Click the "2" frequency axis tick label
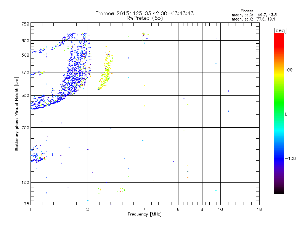The width and height of the screenshot is (305, 228). pyautogui.click(x=88, y=209)
